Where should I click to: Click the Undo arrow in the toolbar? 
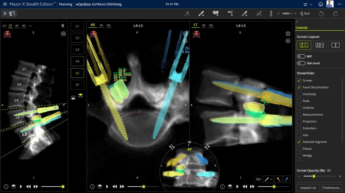321,13
